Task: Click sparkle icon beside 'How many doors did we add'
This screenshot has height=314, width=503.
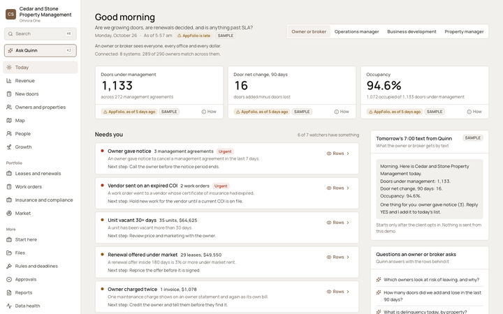Action: click(379, 292)
